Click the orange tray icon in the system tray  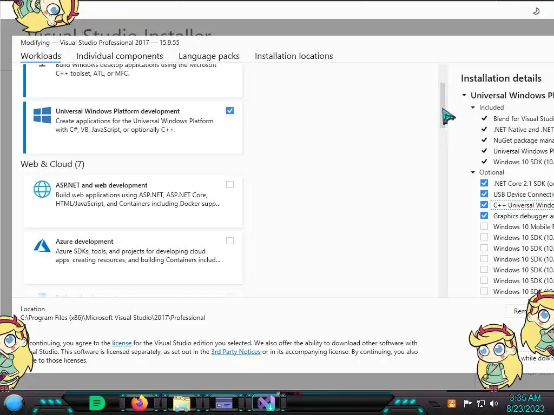pyautogui.click(x=452, y=403)
